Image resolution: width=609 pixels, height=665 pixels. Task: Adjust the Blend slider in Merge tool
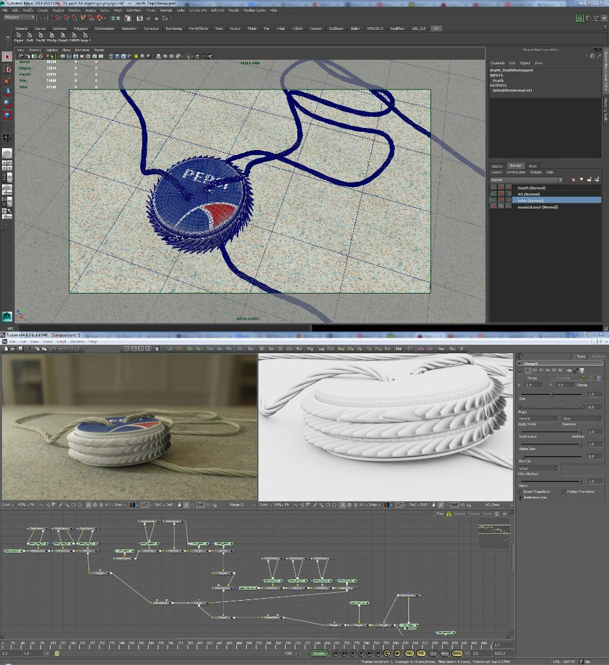click(x=551, y=481)
